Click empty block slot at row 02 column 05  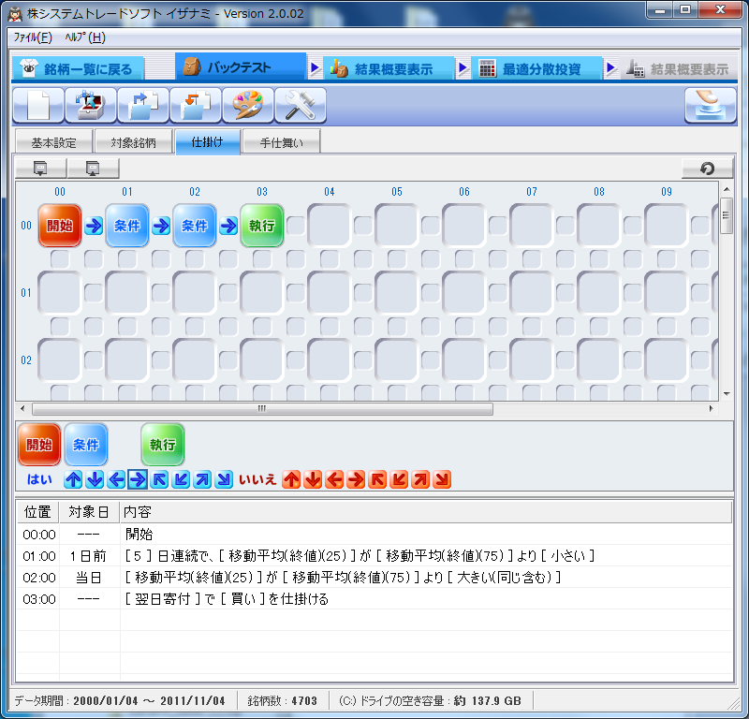tap(396, 360)
